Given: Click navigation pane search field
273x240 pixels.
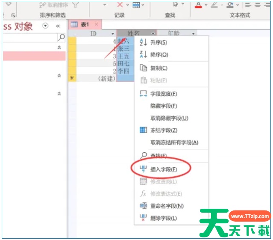Looking at the screenshot, I should (30, 38).
